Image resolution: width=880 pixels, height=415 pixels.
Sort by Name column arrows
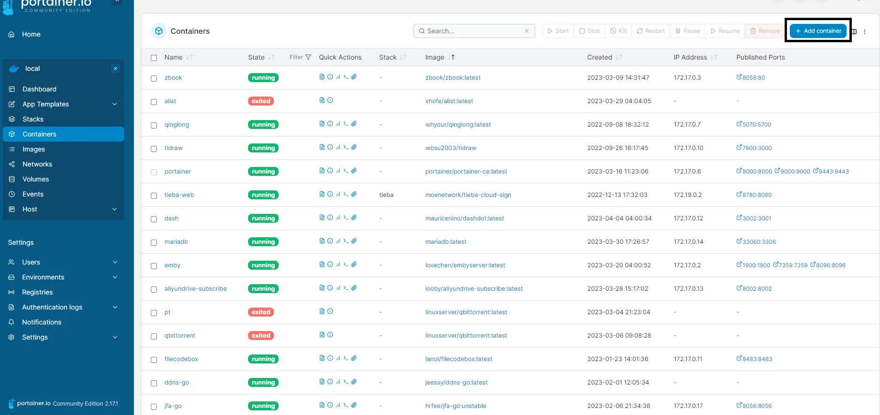coord(189,57)
